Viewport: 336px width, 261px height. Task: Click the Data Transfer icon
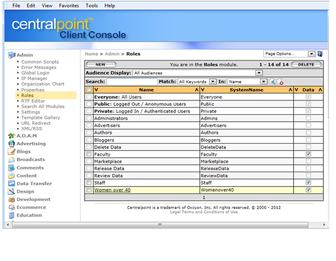pos(11,183)
